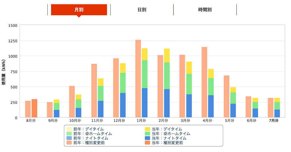Click the blue night-time segment of 12月分

(x=123, y=105)
